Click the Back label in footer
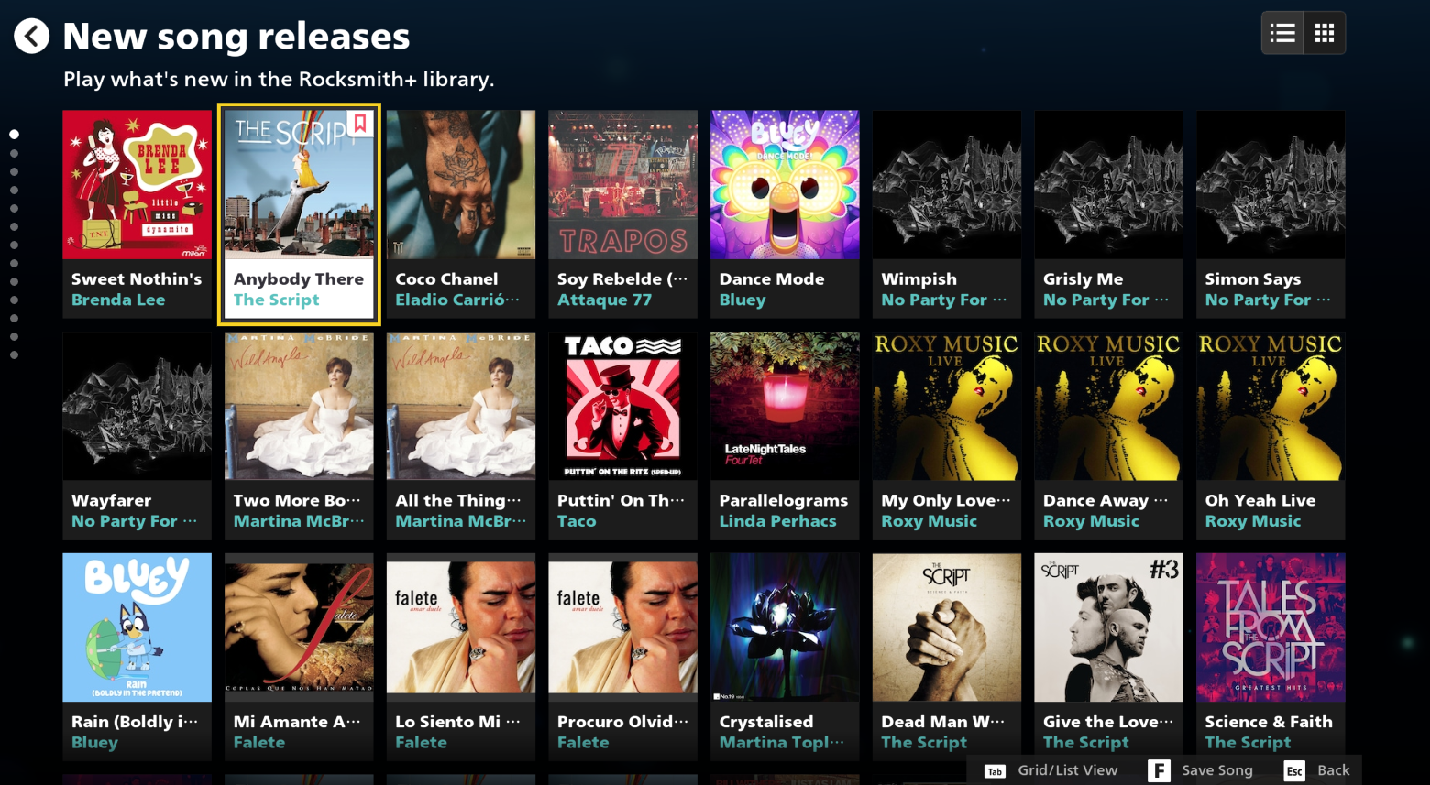The image size is (1430, 785). click(x=1334, y=770)
